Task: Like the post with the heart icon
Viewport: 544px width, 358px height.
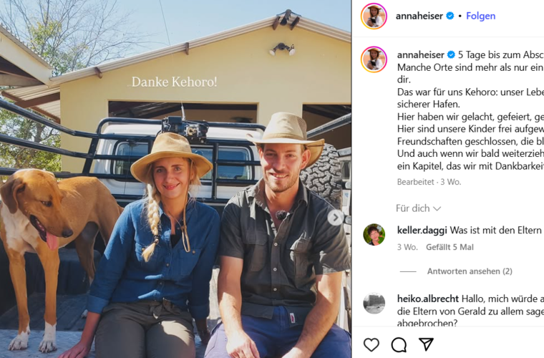Action: tap(371, 344)
